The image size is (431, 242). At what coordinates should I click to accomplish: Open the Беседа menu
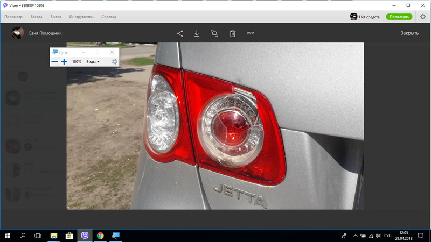tap(36, 17)
